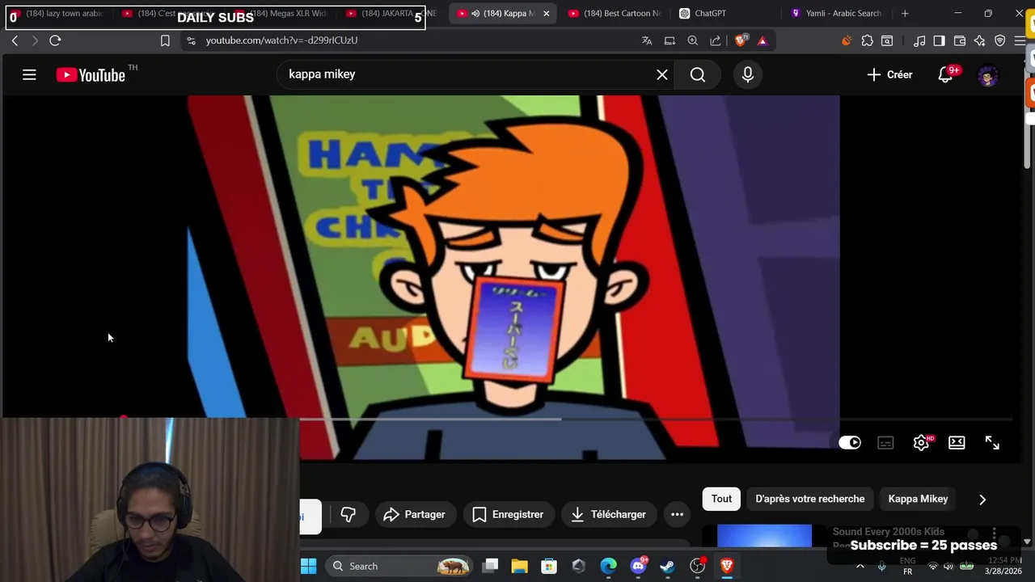Show hidden system tray icons

pos(860,566)
